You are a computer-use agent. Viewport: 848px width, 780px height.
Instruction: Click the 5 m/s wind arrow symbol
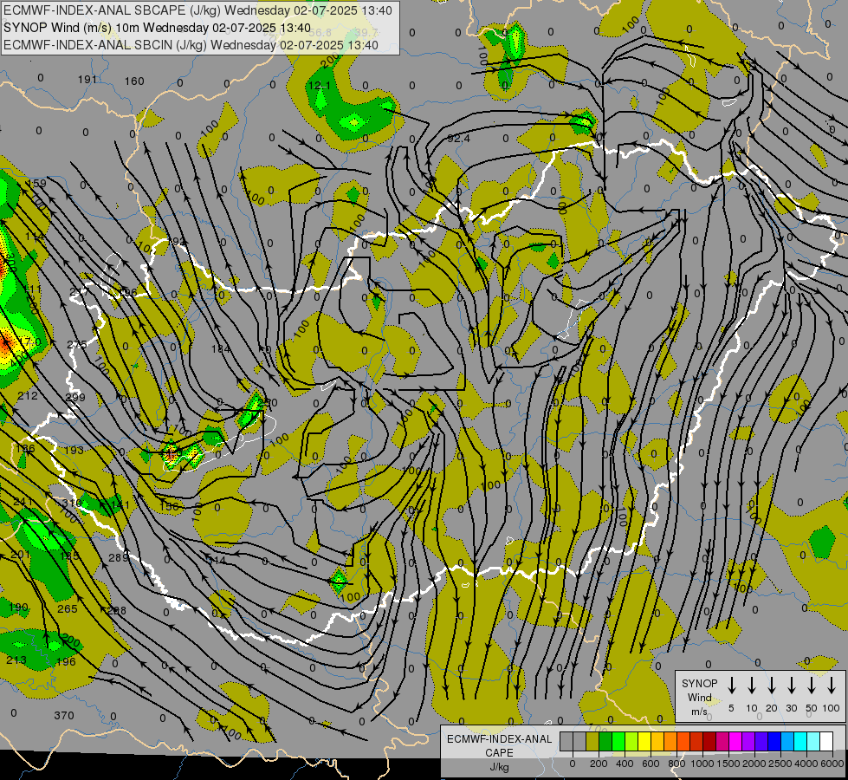731,686
